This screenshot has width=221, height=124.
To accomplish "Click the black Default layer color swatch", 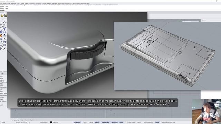I will [51, 123].
